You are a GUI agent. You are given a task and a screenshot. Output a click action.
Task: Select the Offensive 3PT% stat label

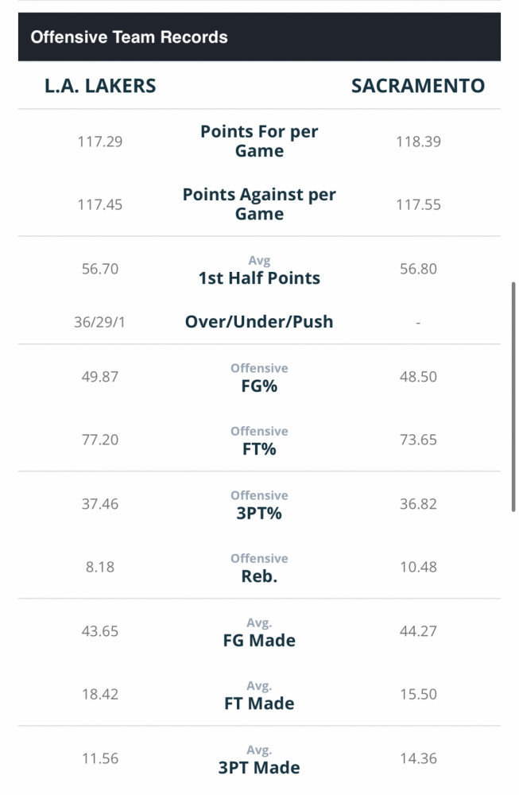coord(259,513)
